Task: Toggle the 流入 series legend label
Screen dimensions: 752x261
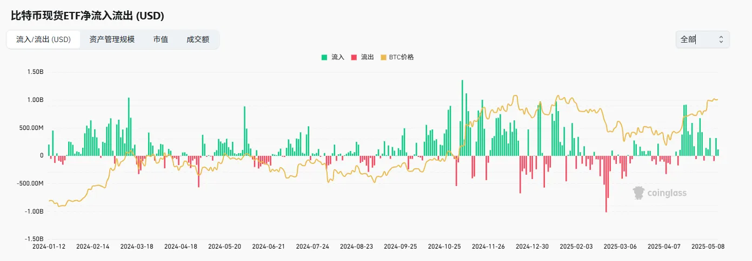Action: (x=338, y=57)
